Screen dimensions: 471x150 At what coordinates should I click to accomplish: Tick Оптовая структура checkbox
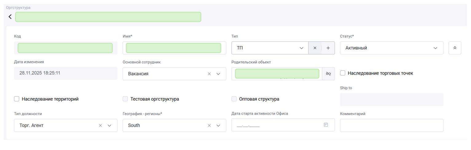[x=234, y=99]
